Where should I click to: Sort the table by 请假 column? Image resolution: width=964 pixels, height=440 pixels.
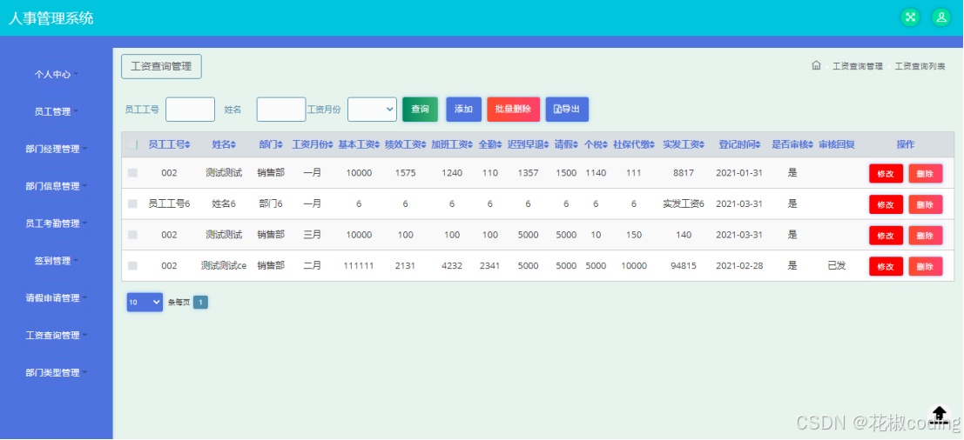pos(566,145)
